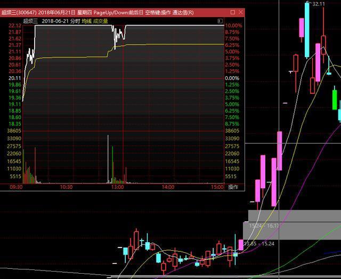Click the 15:00 time axis label
This screenshot has width=341, height=279.
click(x=217, y=187)
